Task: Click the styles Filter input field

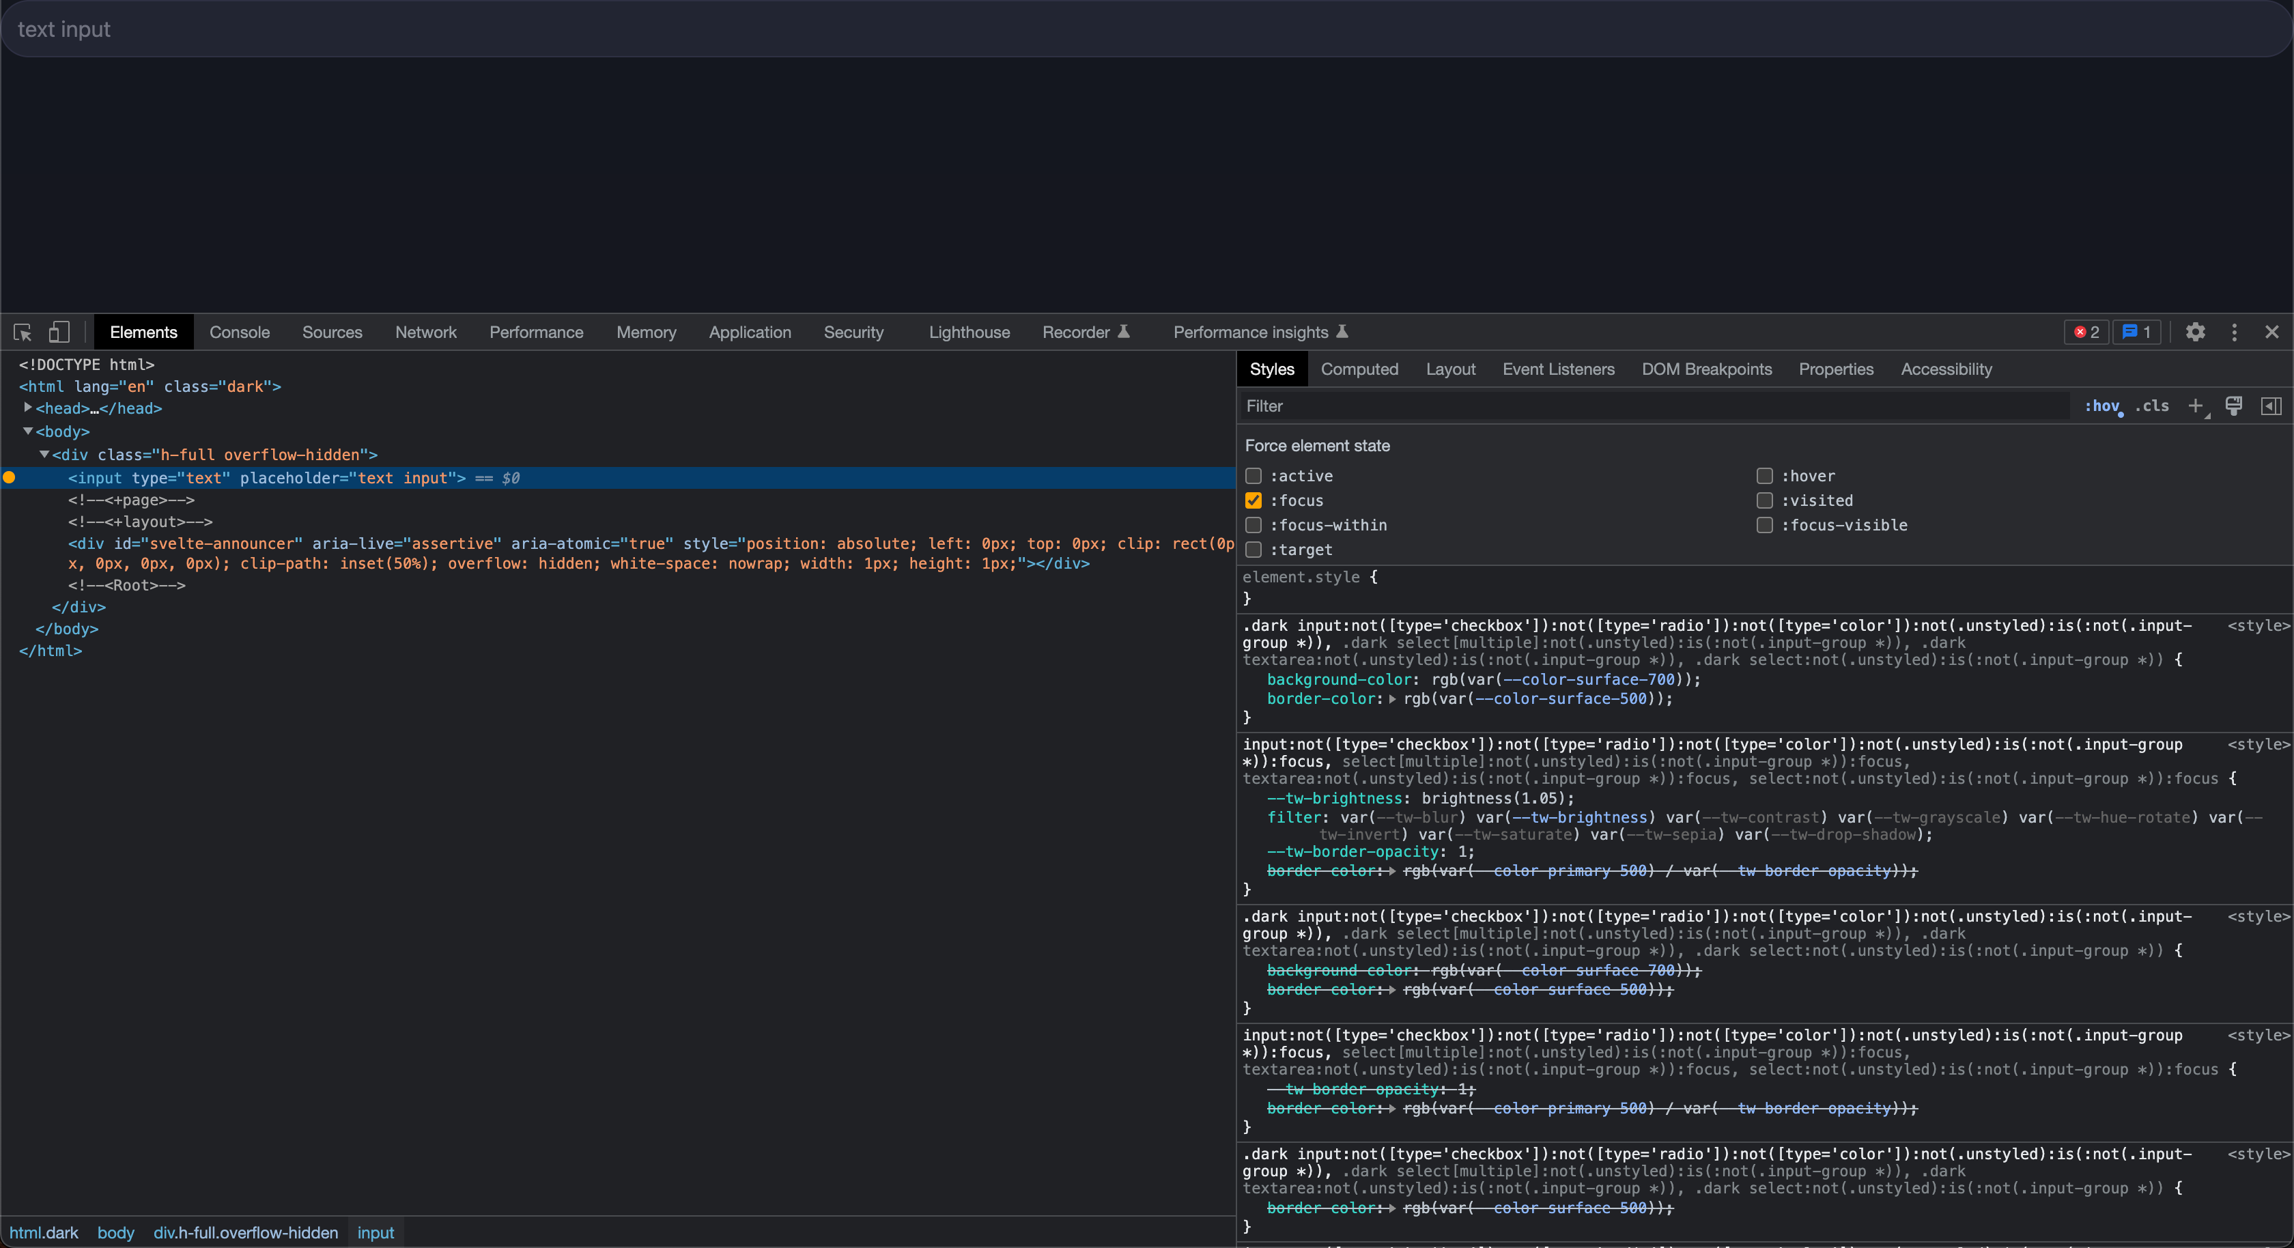Action: pyautogui.click(x=1425, y=406)
